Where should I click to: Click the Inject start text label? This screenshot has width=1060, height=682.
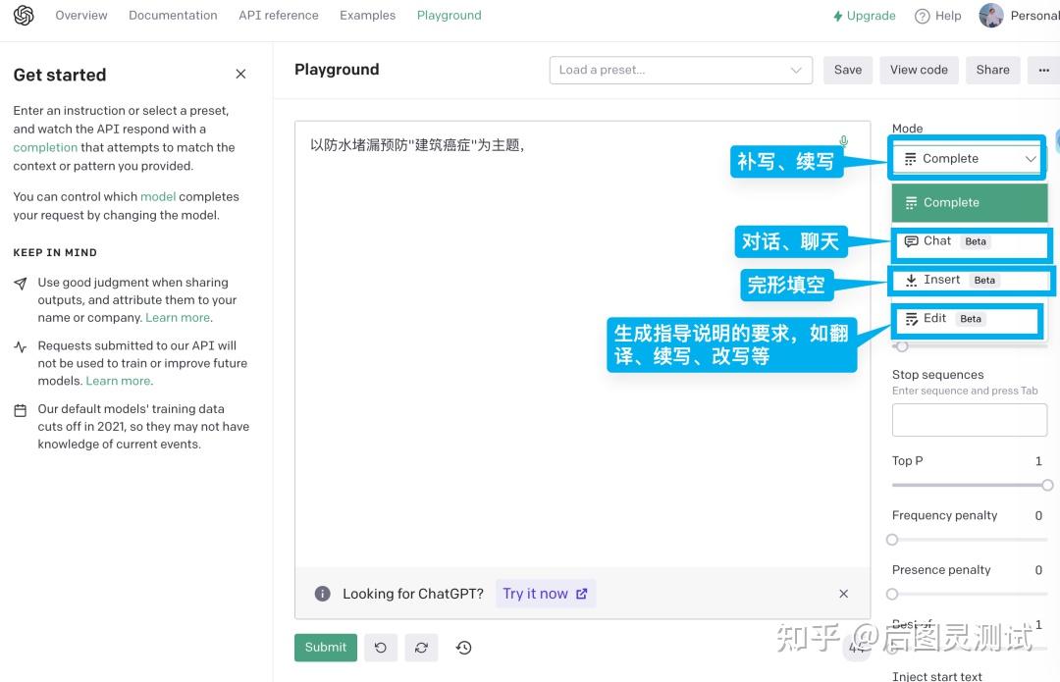937,676
